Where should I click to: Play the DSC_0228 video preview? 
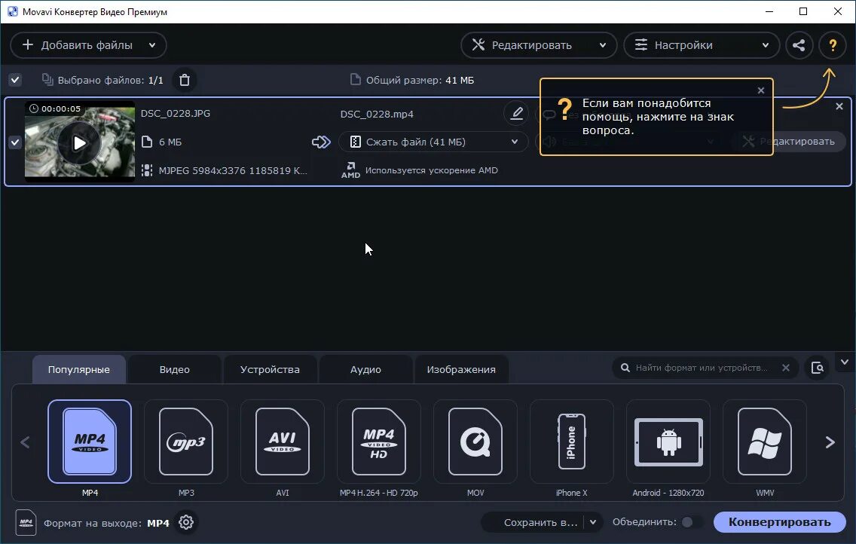tap(80, 143)
